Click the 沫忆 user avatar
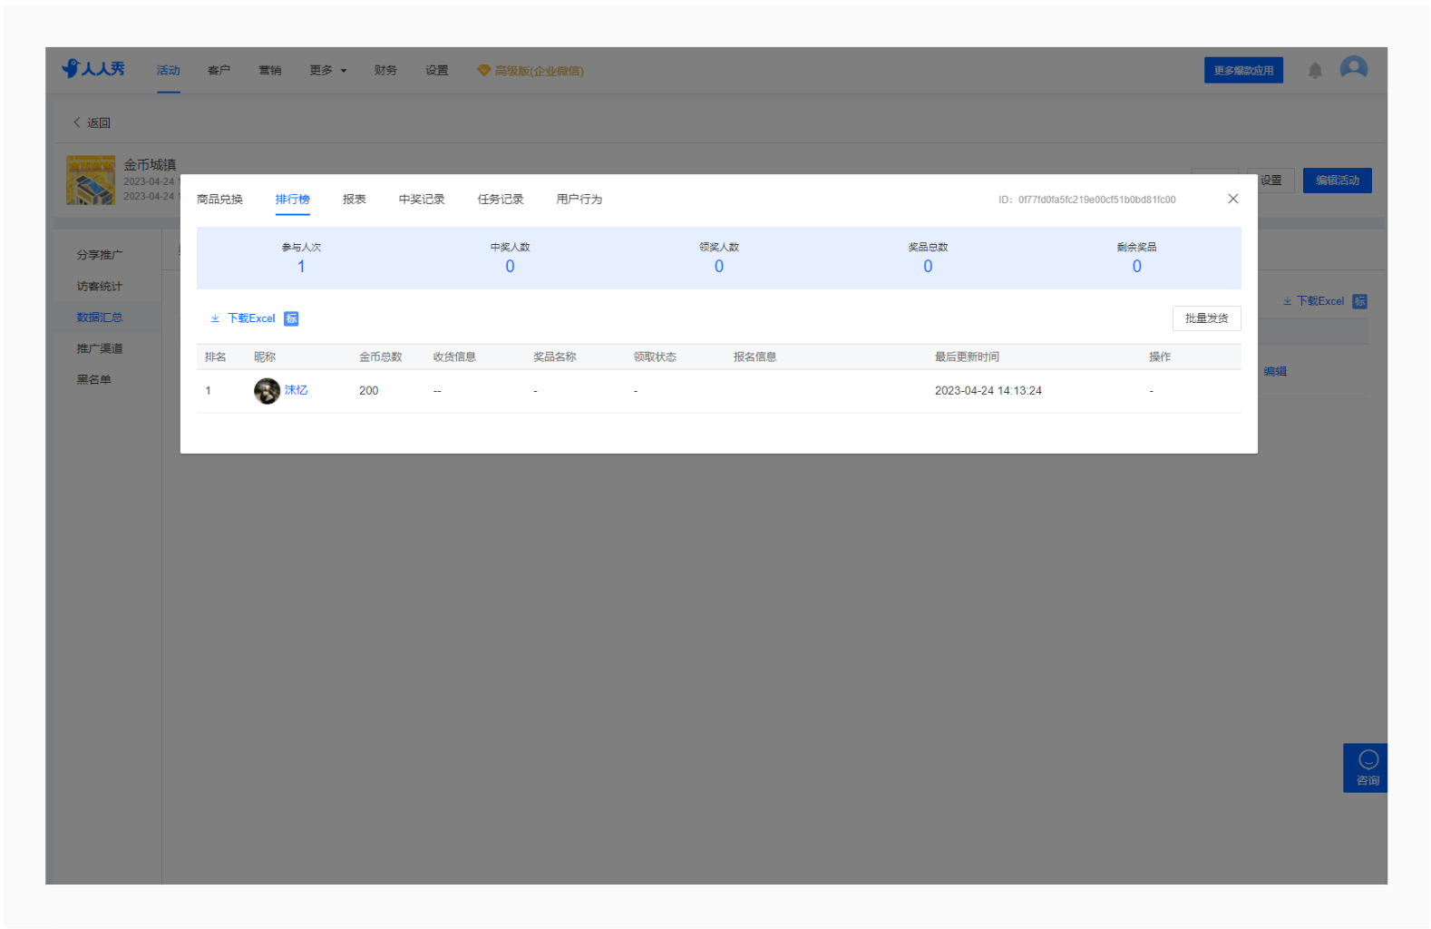Viewport: 1431px width, 929px height. click(x=267, y=391)
